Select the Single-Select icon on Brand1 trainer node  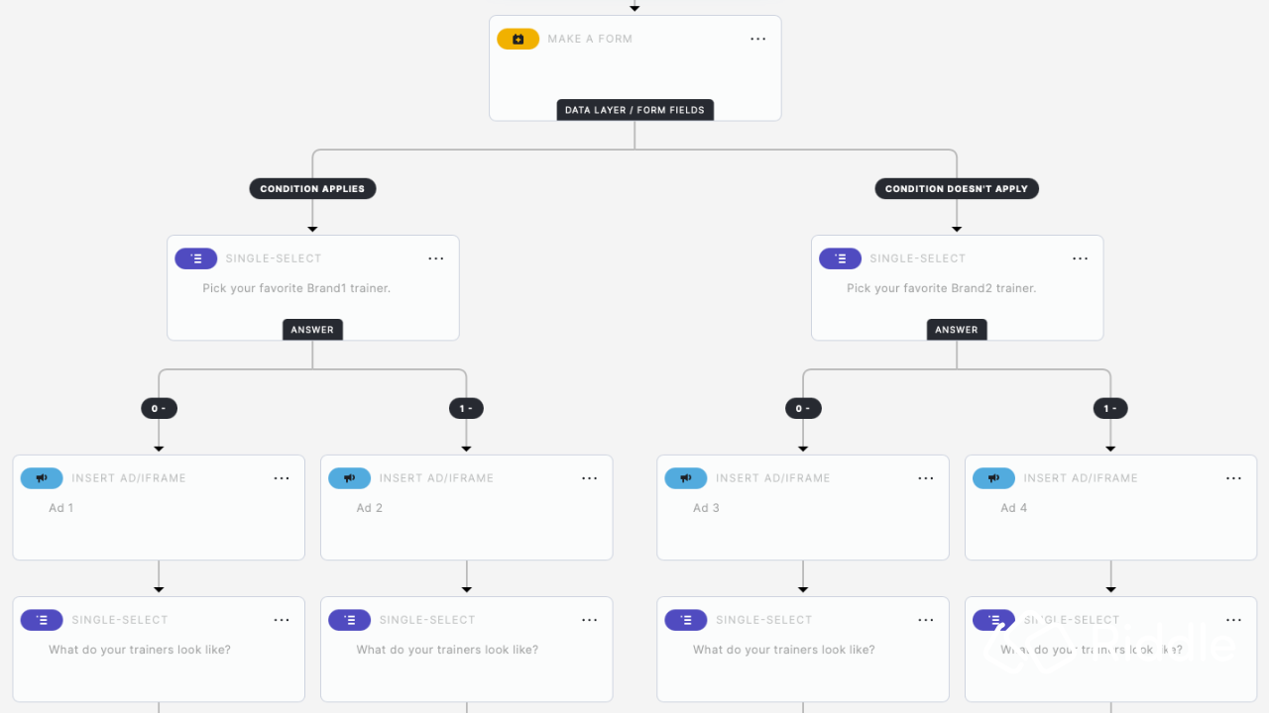(x=195, y=257)
